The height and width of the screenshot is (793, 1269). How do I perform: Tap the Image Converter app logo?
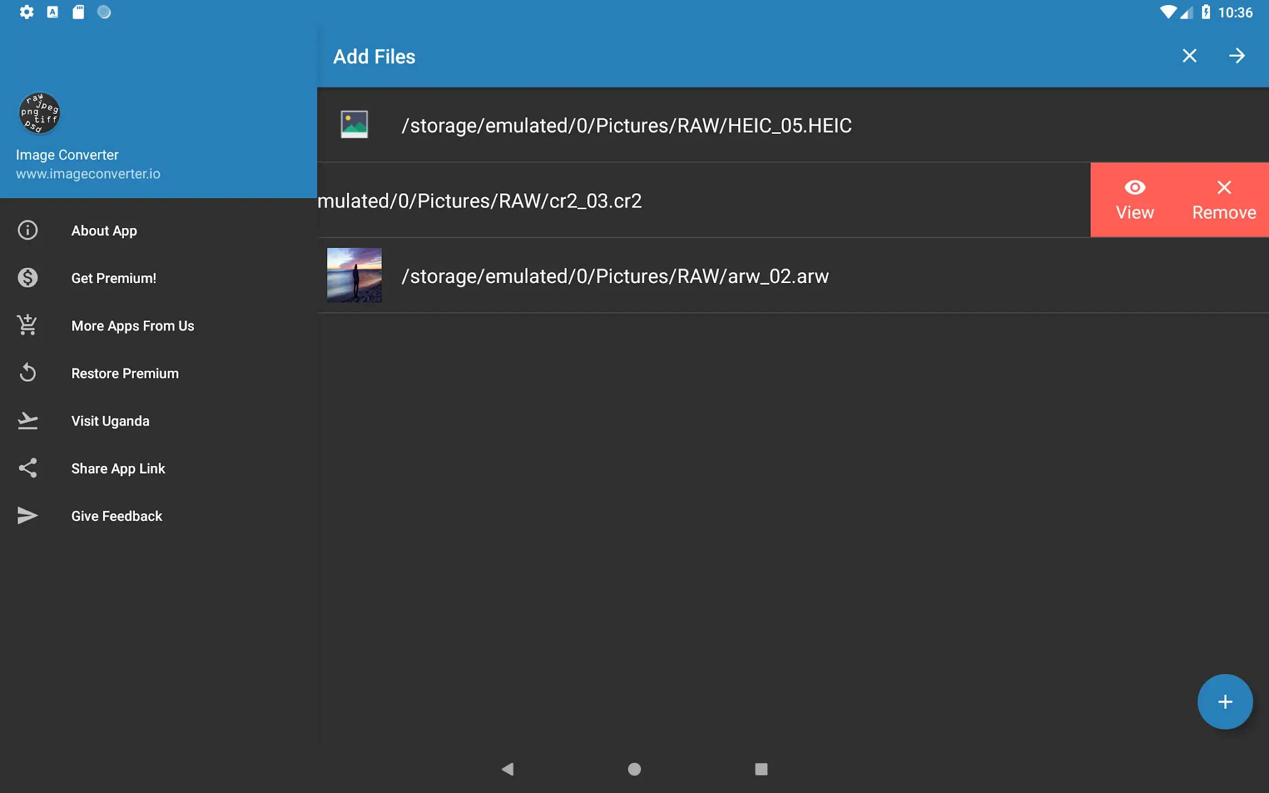(x=39, y=113)
